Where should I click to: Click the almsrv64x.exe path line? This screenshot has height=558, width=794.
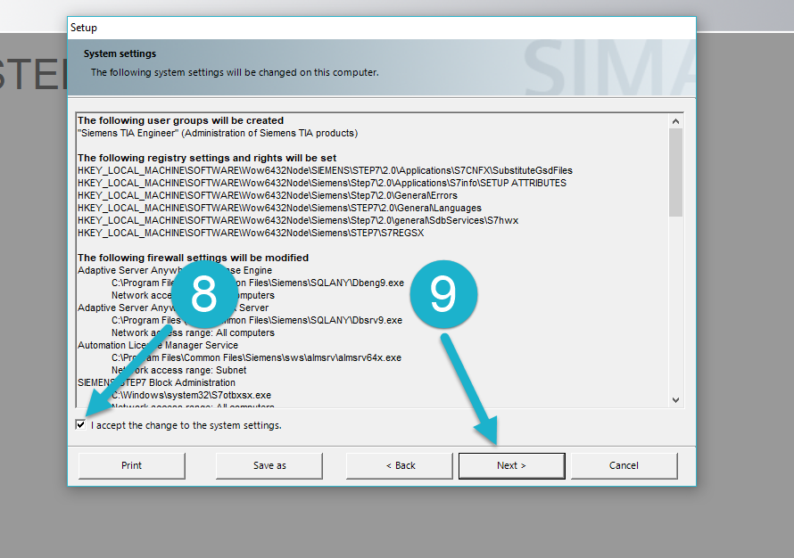pos(256,357)
